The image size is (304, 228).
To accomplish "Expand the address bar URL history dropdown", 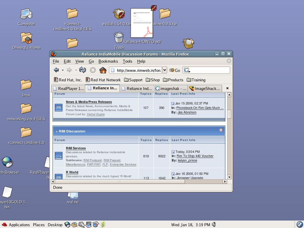I will click(x=164, y=70).
